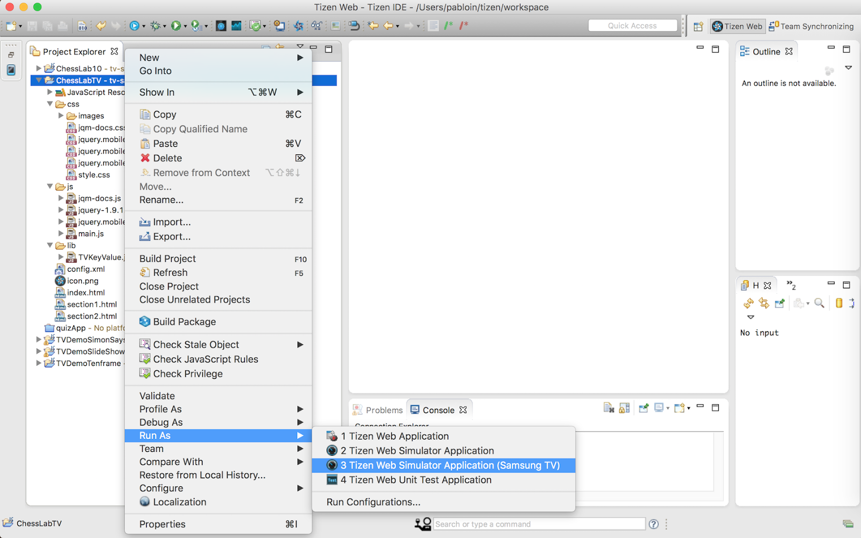Image resolution: width=861 pixels, height=538 pixels.
Task: Click the Search or type a command field
Action: click(x=538, y=523)
